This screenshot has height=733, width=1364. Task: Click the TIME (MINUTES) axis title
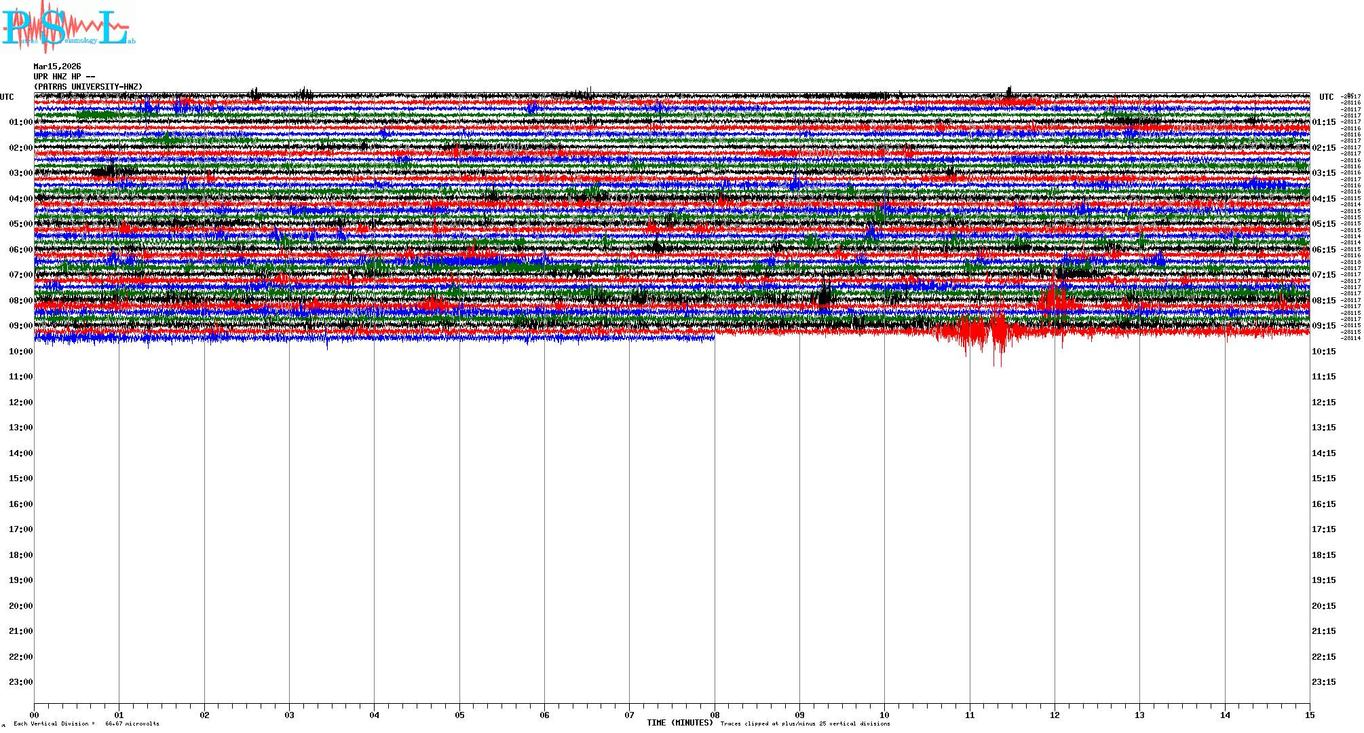pos(679,723)
